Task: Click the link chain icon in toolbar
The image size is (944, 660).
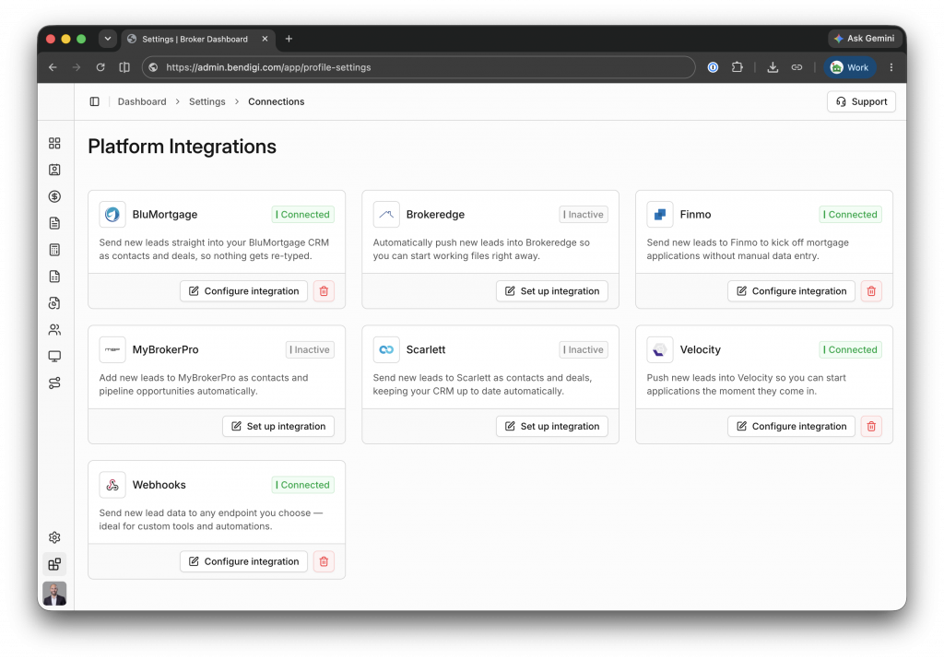Action: [x=796, y=67]
